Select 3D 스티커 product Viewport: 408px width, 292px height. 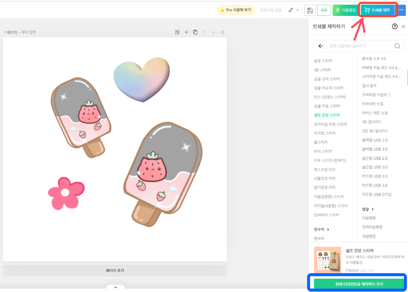tap(322, 70)
